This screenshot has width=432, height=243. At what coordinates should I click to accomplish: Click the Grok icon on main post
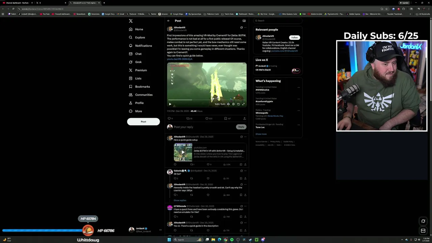coord(241,28)
